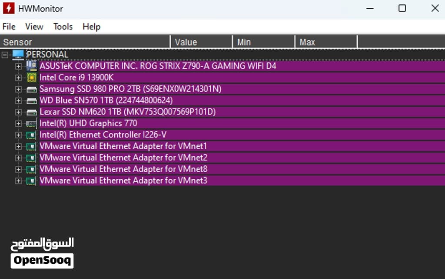Expand the VMnet8 virtual adapter node

18,169
